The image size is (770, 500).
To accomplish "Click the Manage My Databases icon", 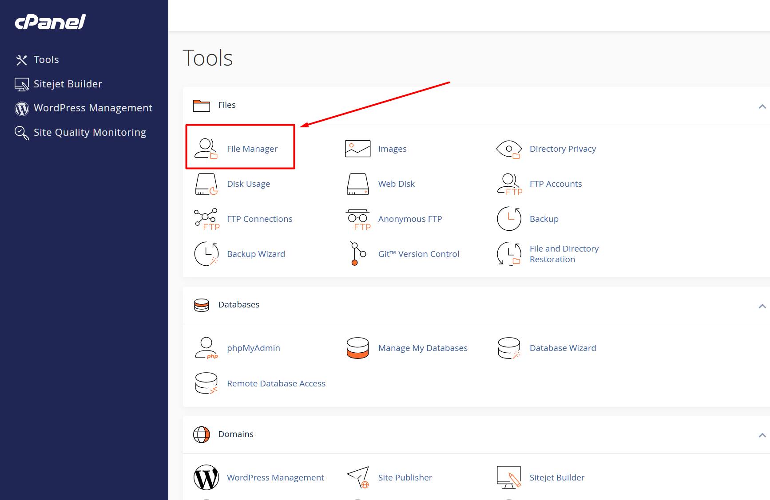I will tap(357, 348).
